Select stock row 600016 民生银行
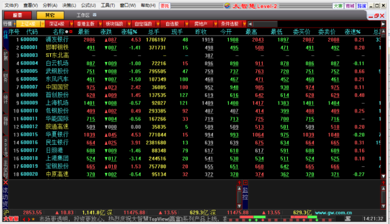390x224 pixels. 195,143
